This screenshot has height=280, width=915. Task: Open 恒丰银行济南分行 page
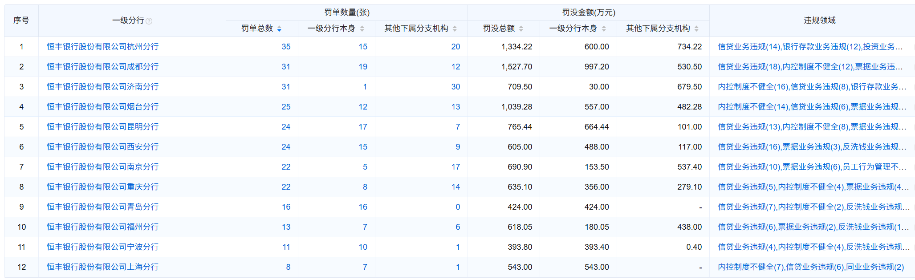pos(102,87)
